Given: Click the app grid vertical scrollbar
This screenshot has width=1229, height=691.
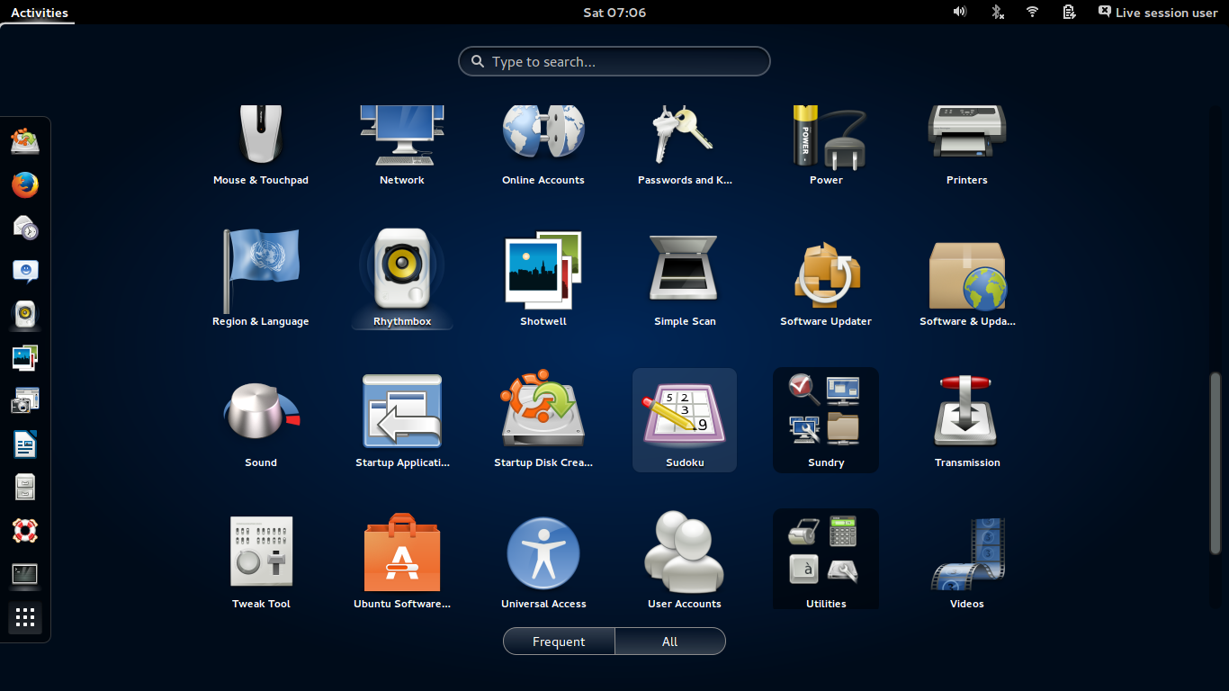Looking at the screenshot, I should tap(1216, 462).
